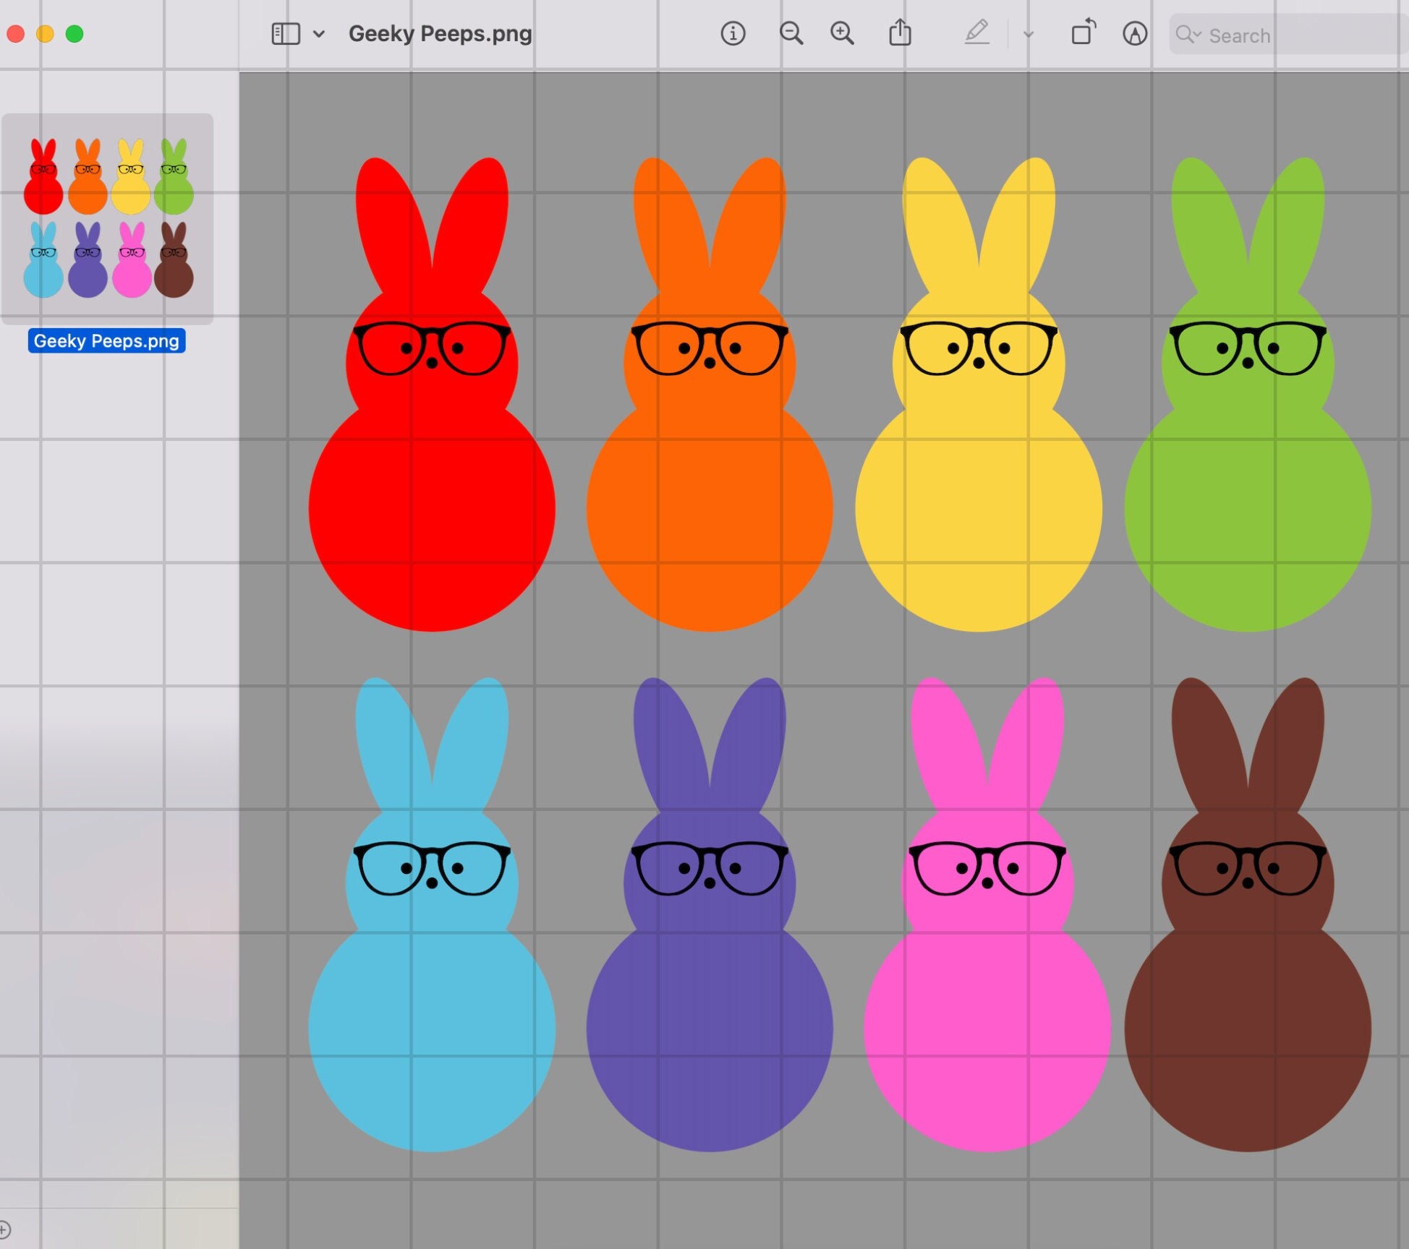This screenshot has height=1249, width=1409.
Task: Minimize the window with the yellow button
Action: [45, 33]
